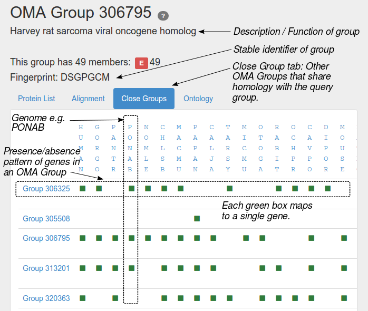Select Group 306795 gene box under PANTR
This screenshot has width=368, height=311.
pos(115,238)
